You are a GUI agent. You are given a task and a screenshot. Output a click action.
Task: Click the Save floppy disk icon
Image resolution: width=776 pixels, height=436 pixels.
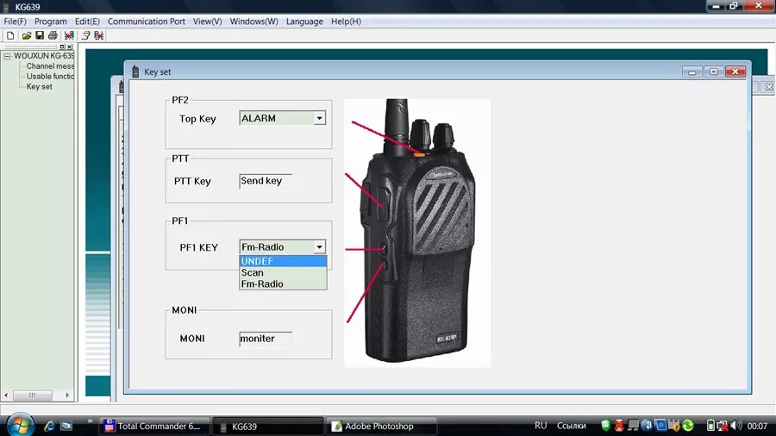[40, 35]
